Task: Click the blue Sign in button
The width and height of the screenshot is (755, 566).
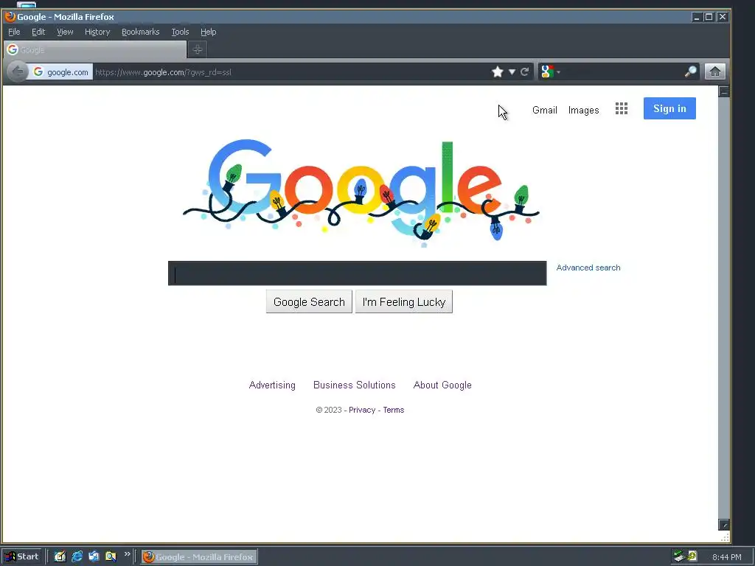Action: (669, 108)
